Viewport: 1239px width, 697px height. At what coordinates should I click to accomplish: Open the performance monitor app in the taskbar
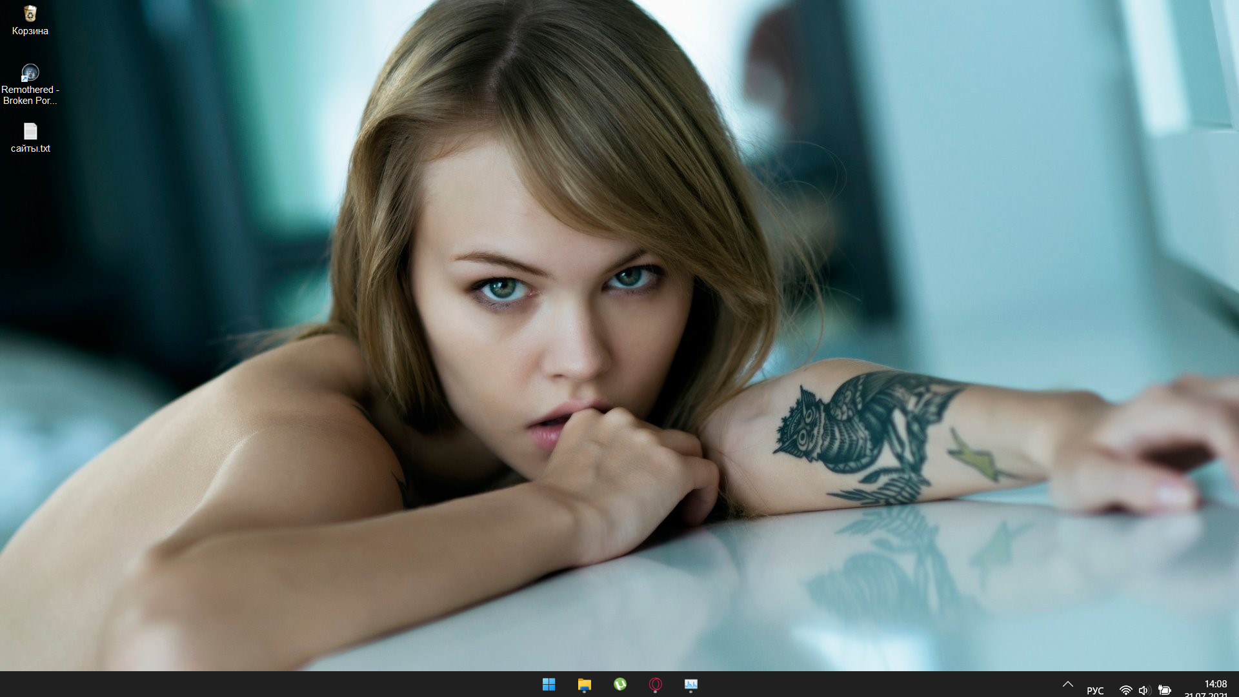click(690, 685)
